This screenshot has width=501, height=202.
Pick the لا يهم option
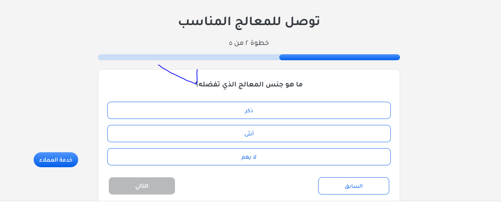click(249, 157)
